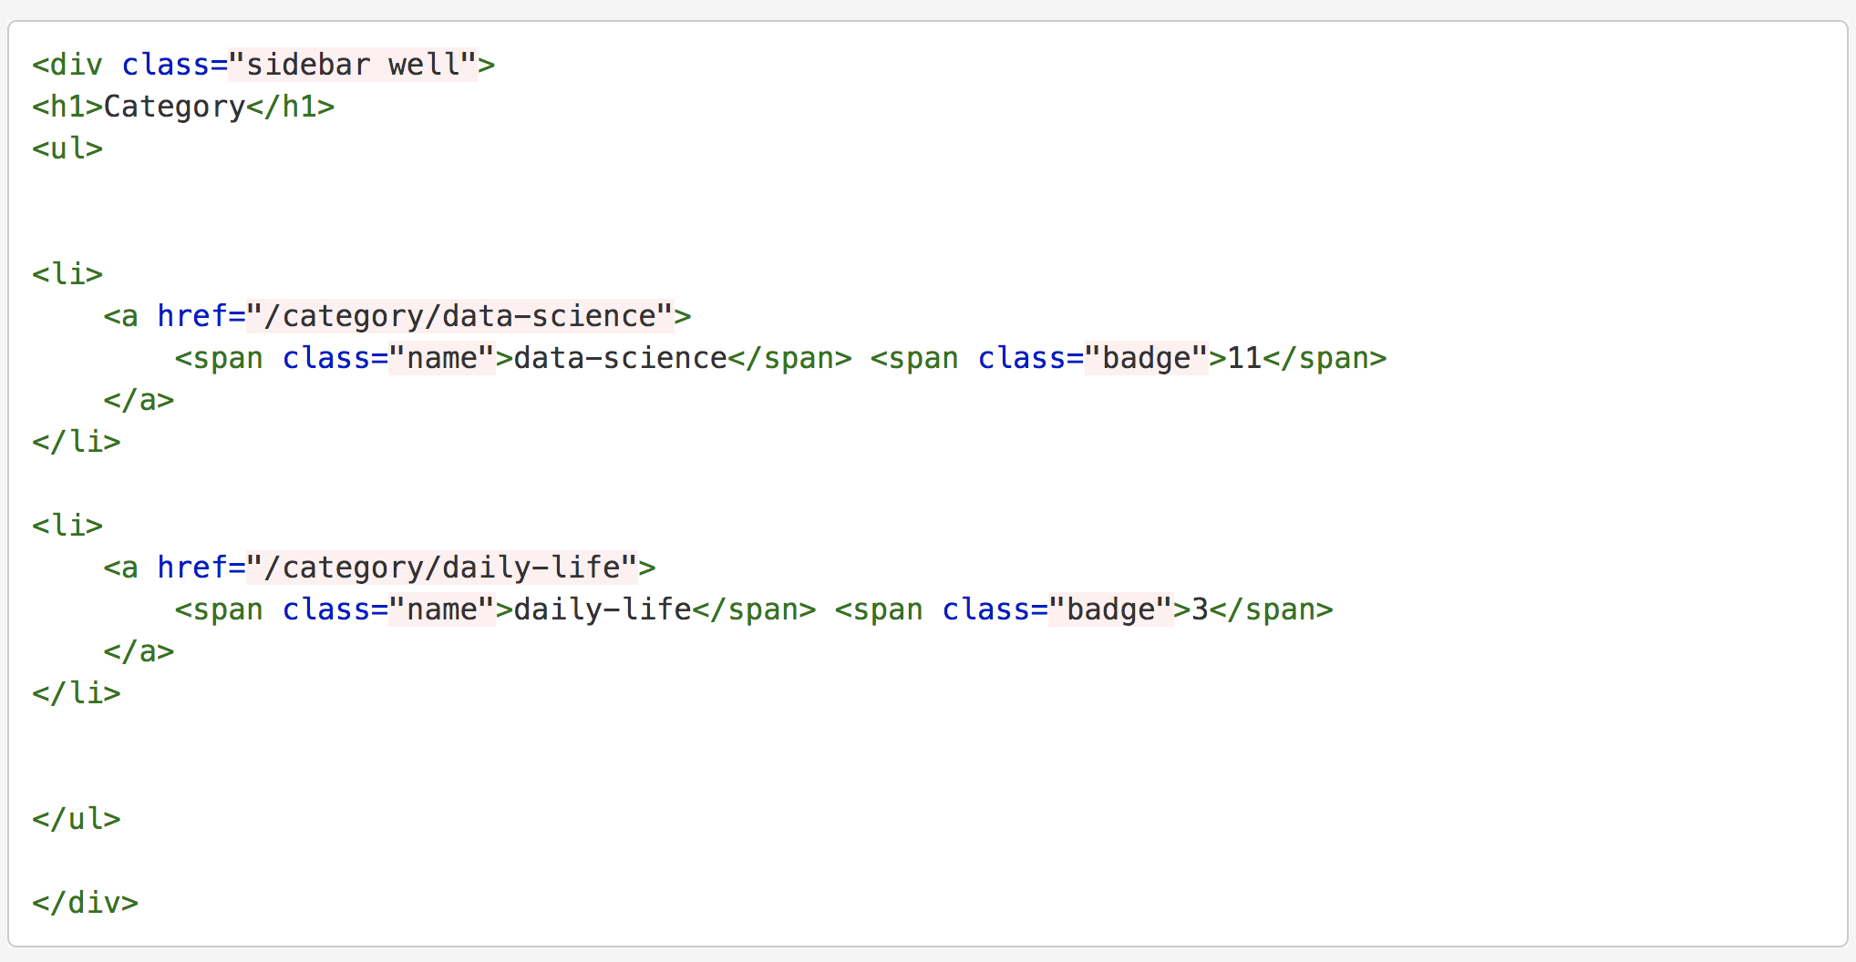Click the closing div tag

(x=85, y=903)
